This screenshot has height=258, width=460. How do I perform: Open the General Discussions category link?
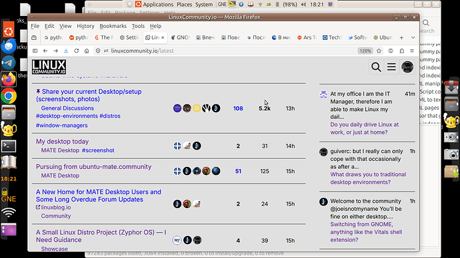(x=67, y=108)
